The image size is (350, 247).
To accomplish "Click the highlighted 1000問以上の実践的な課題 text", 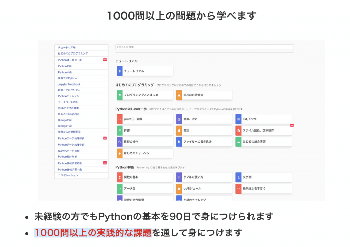I will pyautogui.click(x=93, y=233).
